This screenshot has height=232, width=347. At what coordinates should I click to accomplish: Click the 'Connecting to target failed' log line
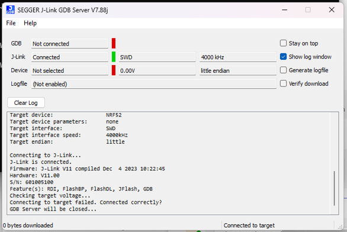pos(86,202)
